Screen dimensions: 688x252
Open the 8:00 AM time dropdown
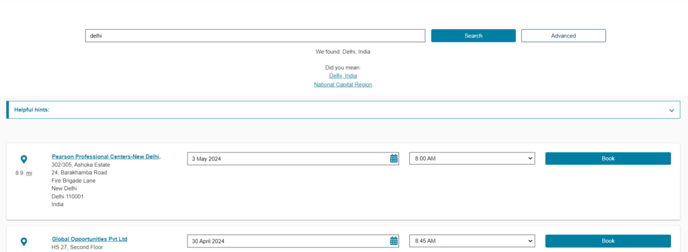click(472, 159)
